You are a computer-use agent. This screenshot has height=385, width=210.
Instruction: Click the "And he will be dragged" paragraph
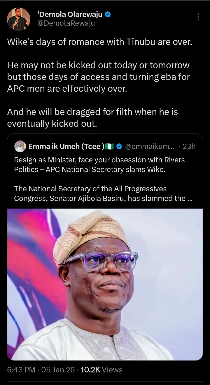click(92, 118)
